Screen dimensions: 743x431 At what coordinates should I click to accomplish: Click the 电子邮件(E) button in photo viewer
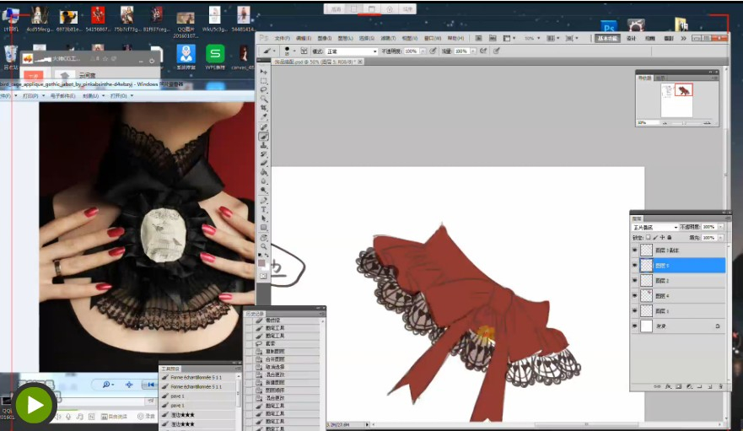[x=62, y=96]
